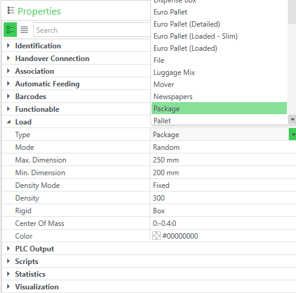
Task: Expand the Barcodes section
Action: (8, 96)
